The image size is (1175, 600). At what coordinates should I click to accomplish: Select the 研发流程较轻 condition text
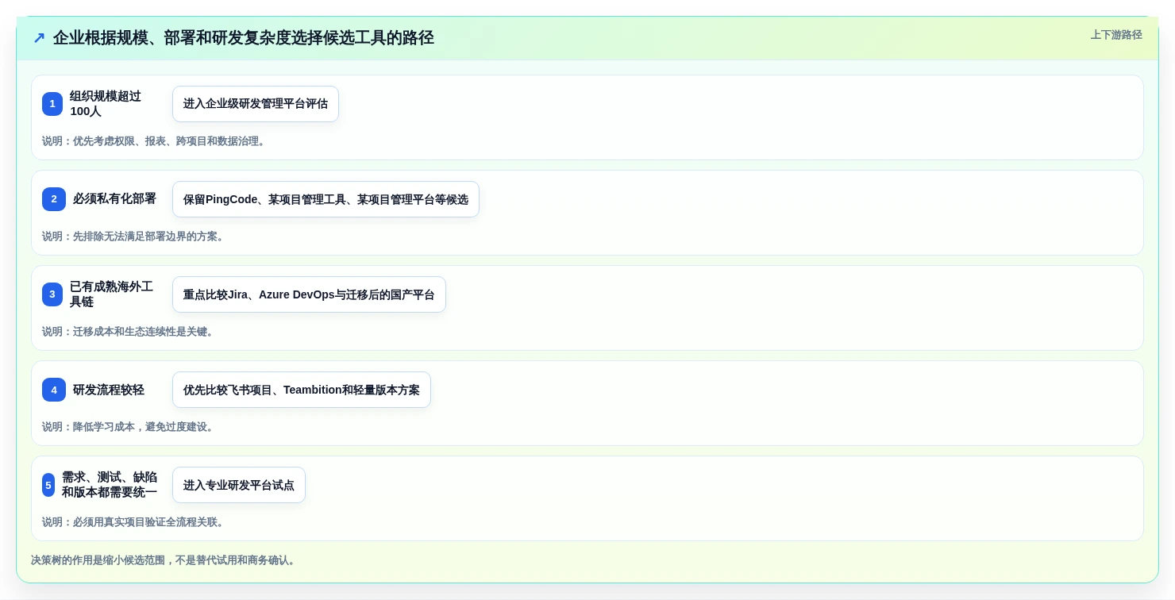click(x=109, y=390)
